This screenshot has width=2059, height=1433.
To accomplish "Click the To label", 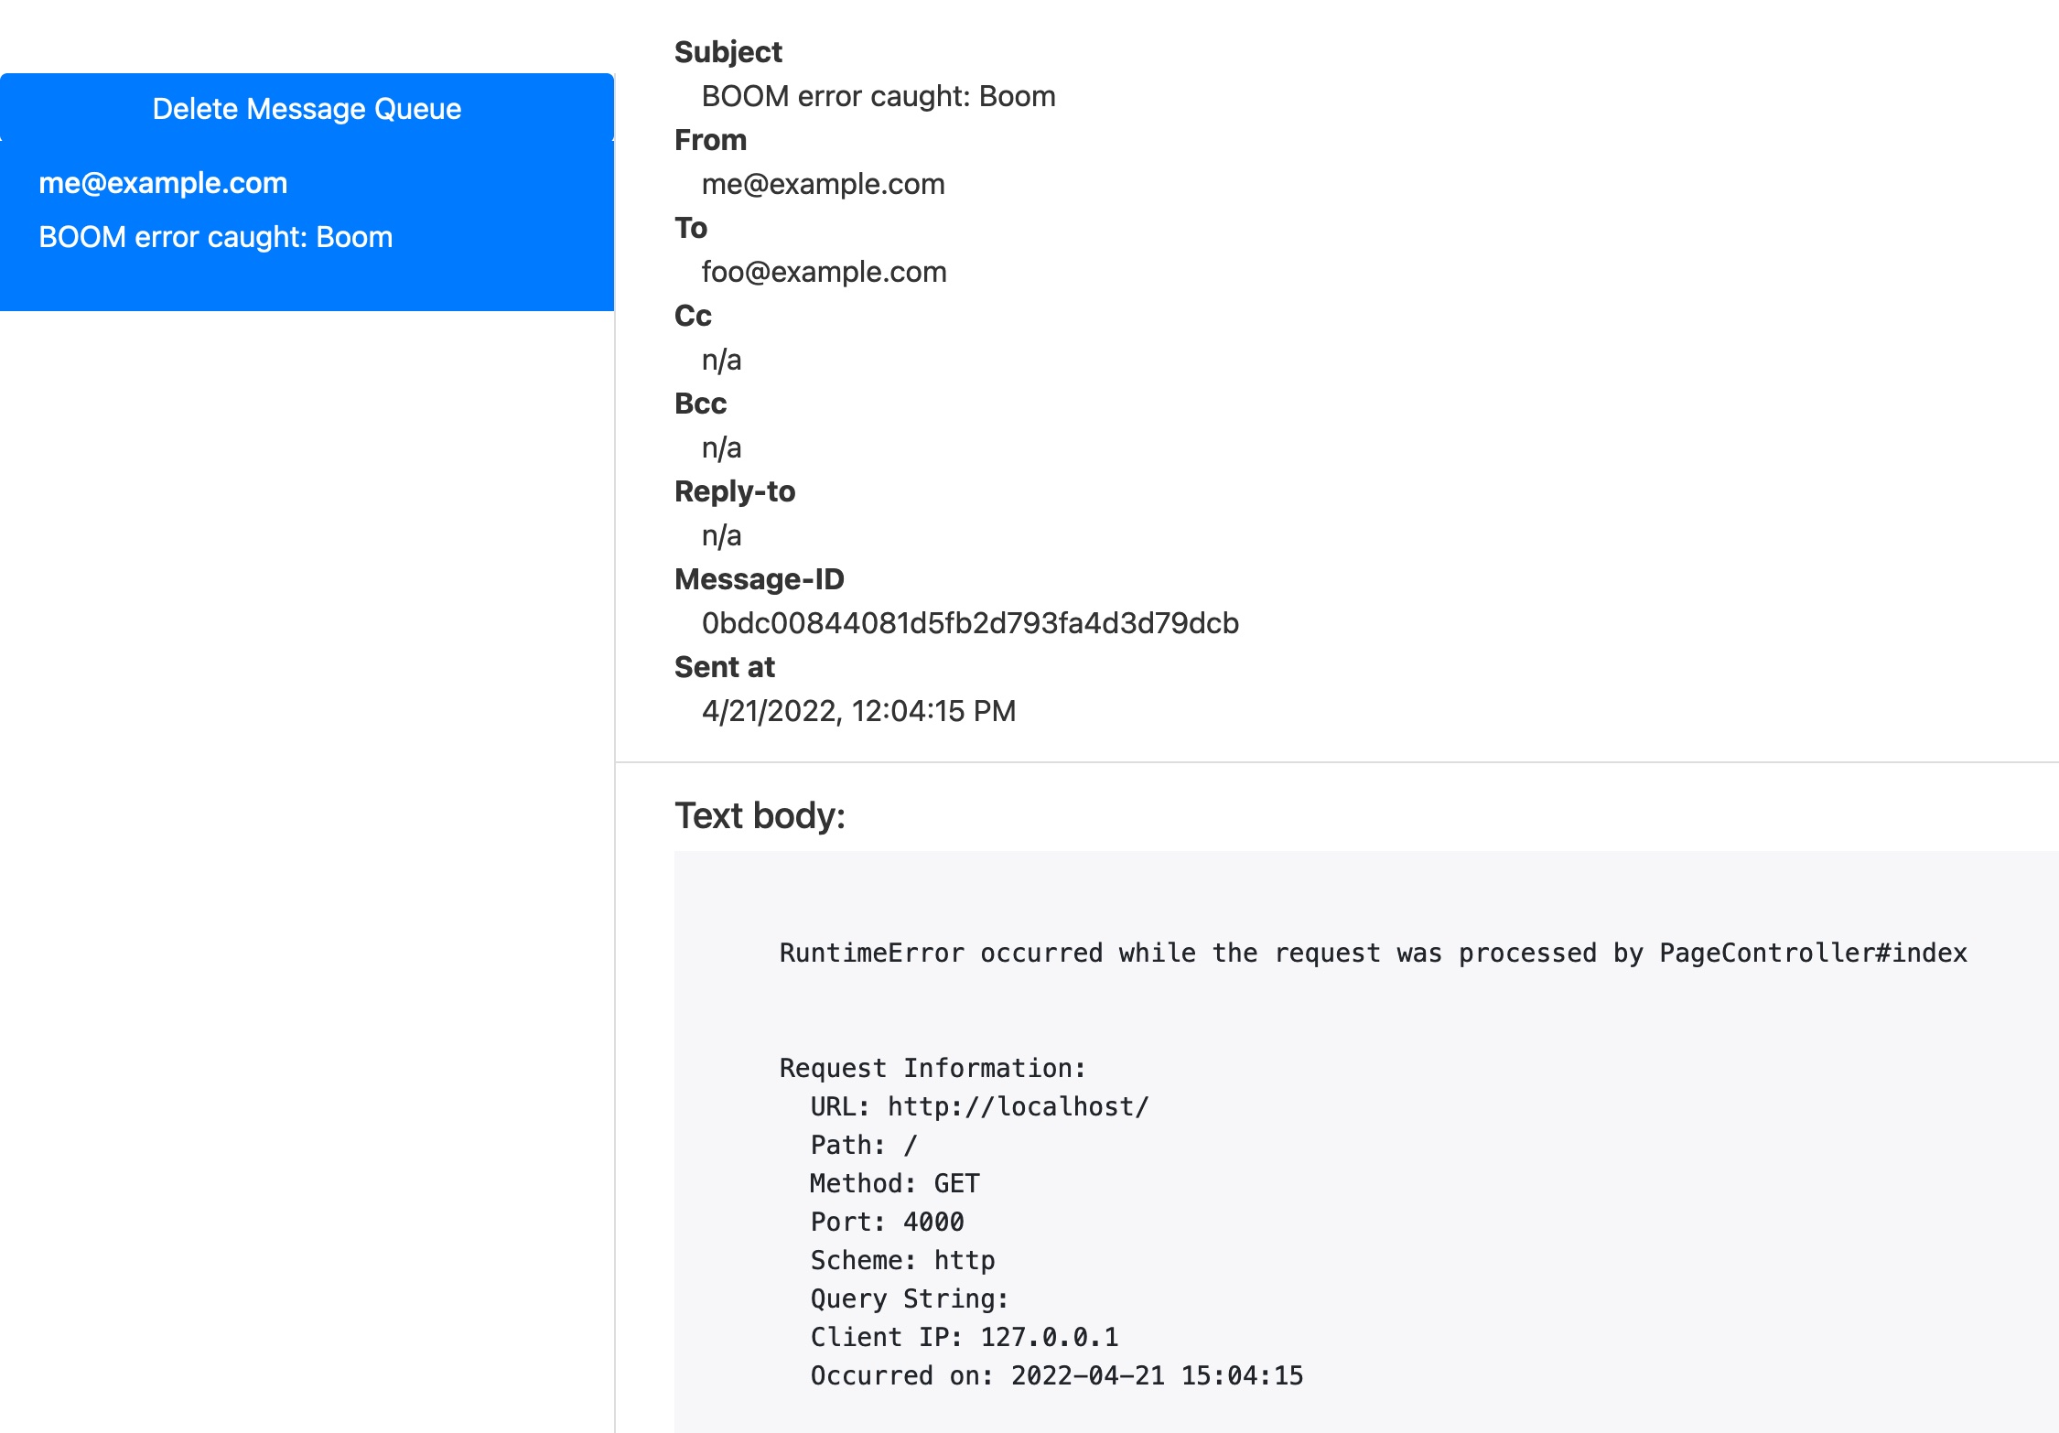I will tap(691, 228).
